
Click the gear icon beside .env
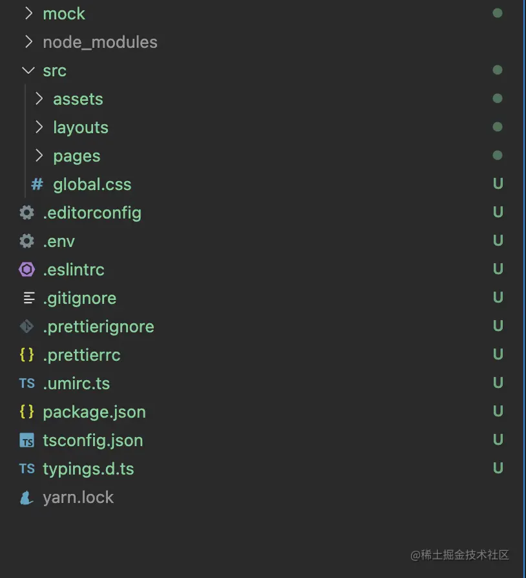click(26, 241)
